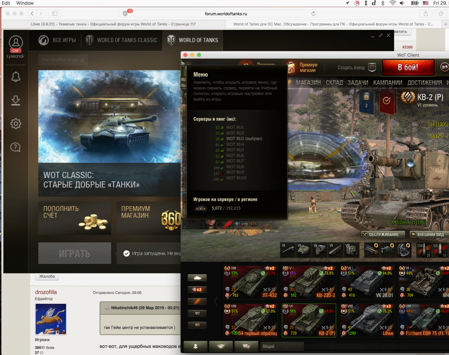Image resolution: width=449 pixels, height=355 pixels.
Task: Select the VK 28.01 tank in the carousel
Action: click(x=367, y=282)
